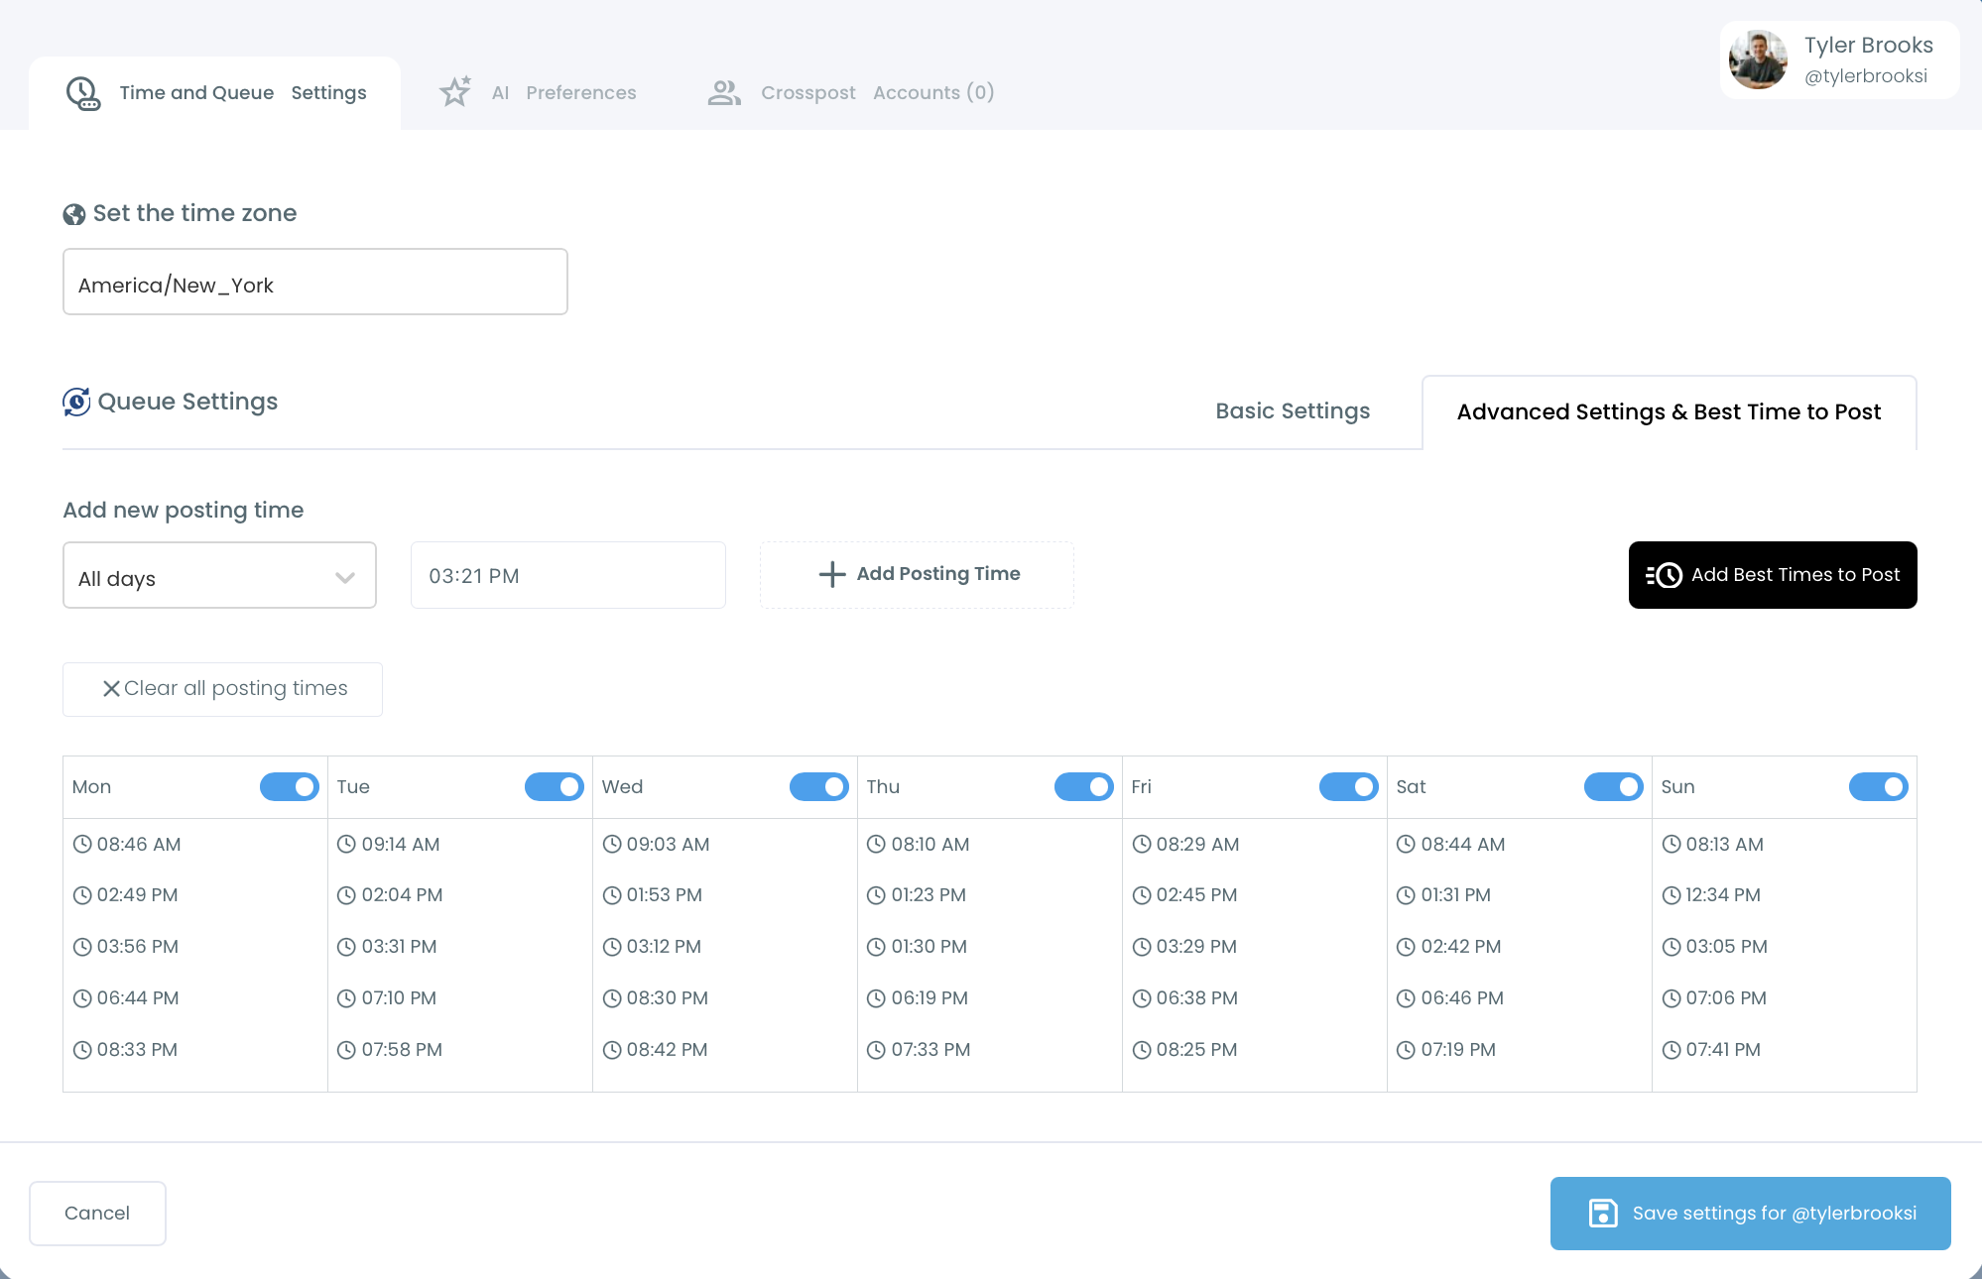The image size is (1982, 1279).
Task: Select the Thursday 06:19 PM posting time
Action: click(x=918, y=998)
